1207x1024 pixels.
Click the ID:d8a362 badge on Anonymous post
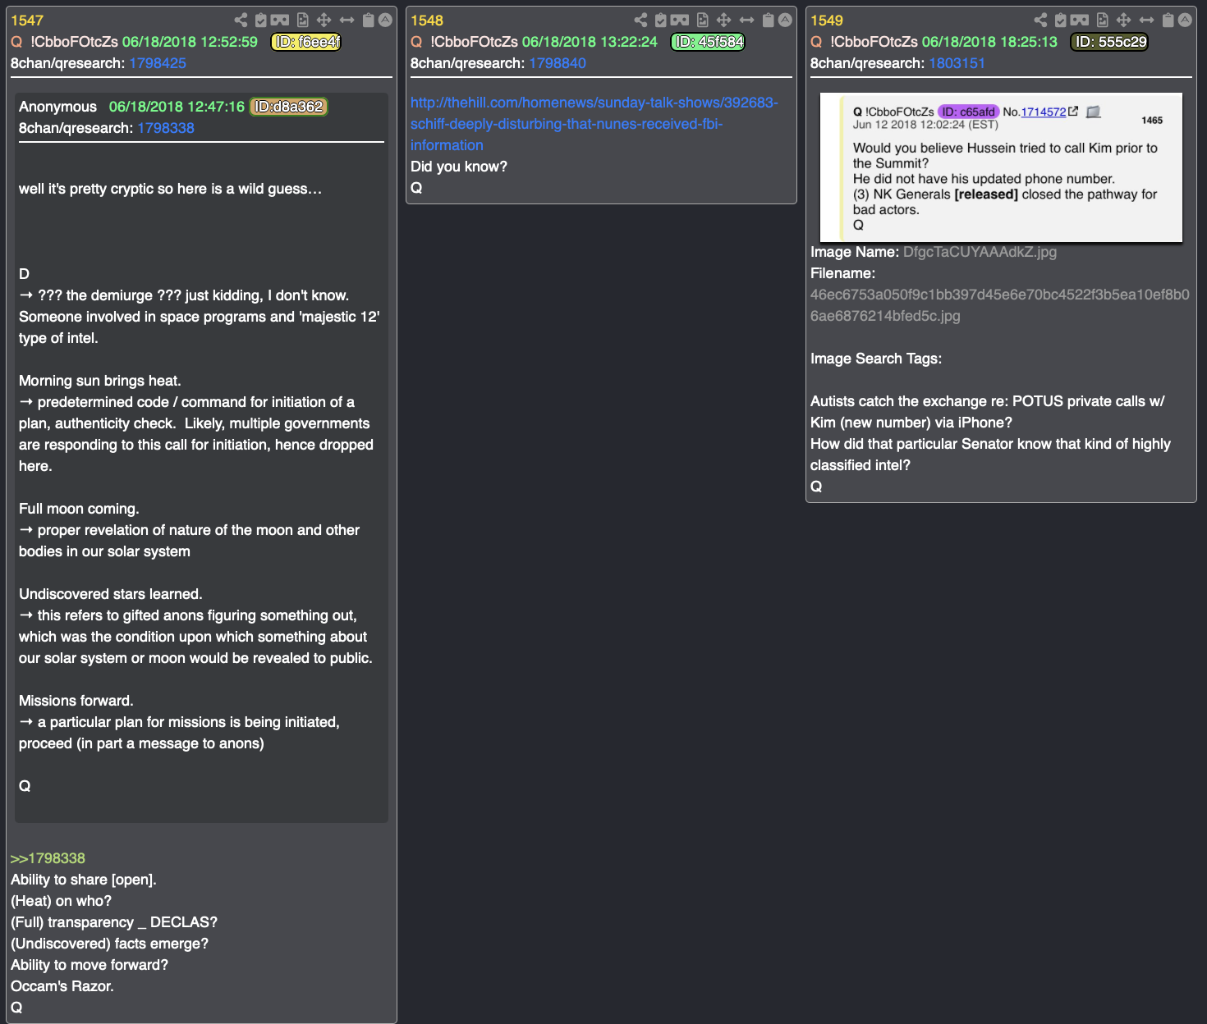point(288,107)
